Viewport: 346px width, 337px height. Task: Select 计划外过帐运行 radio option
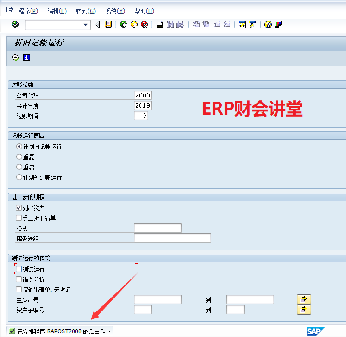pos(19,177)
